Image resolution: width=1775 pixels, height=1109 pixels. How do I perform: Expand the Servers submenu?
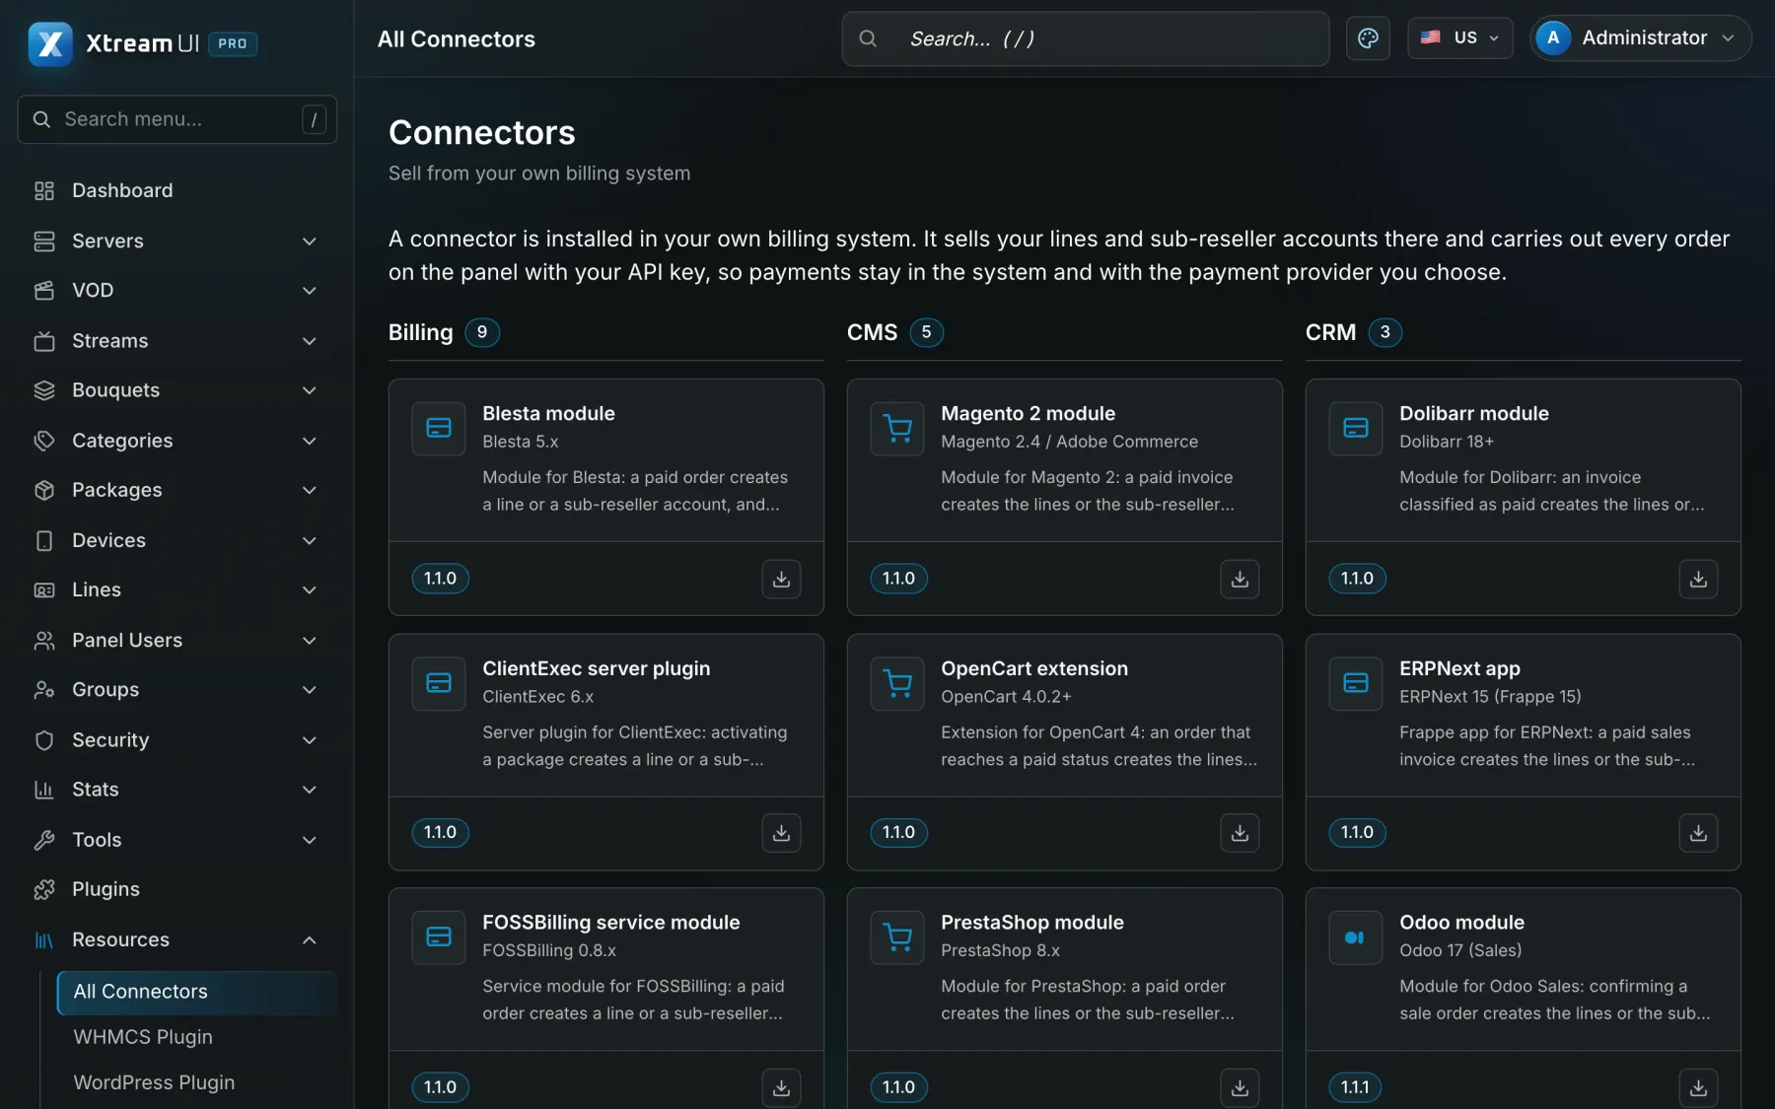coord(177,241)
